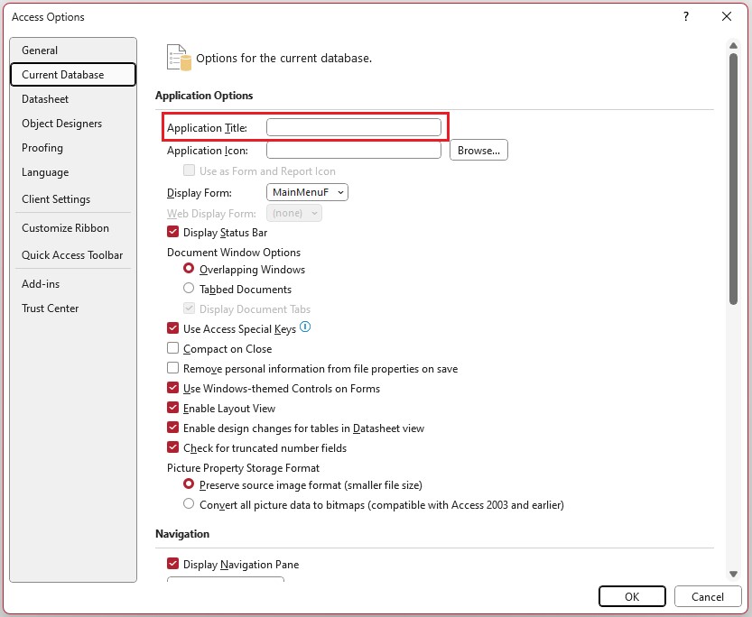Select Customize Ribbon in sidebar
Screen dimensions: 752x617
(65, 228)
